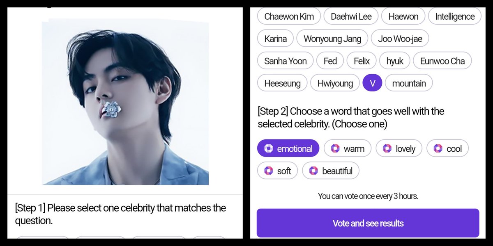Select the Joo Woo-jae option
The image size is (493, 246).
click(x=400, y=39)
